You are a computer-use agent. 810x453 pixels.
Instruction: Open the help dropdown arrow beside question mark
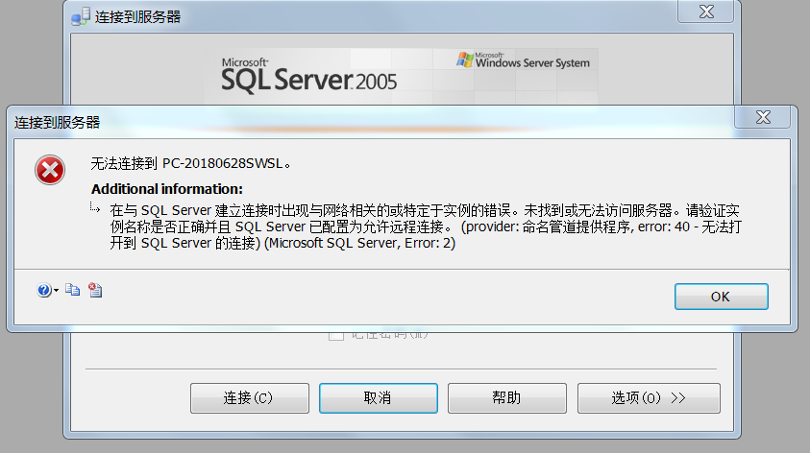coord(56,291)
